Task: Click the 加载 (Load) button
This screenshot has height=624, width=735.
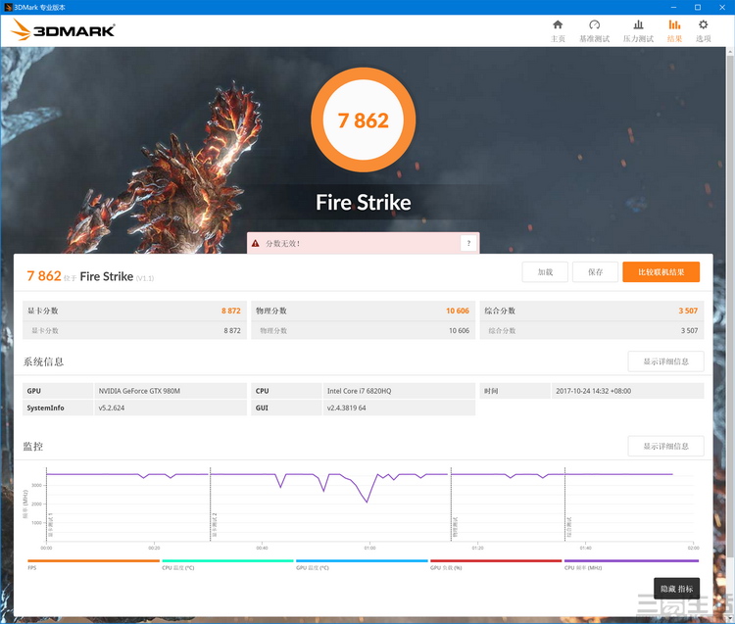Action: 545,272
